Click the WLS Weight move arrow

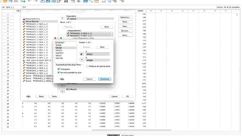62,91
